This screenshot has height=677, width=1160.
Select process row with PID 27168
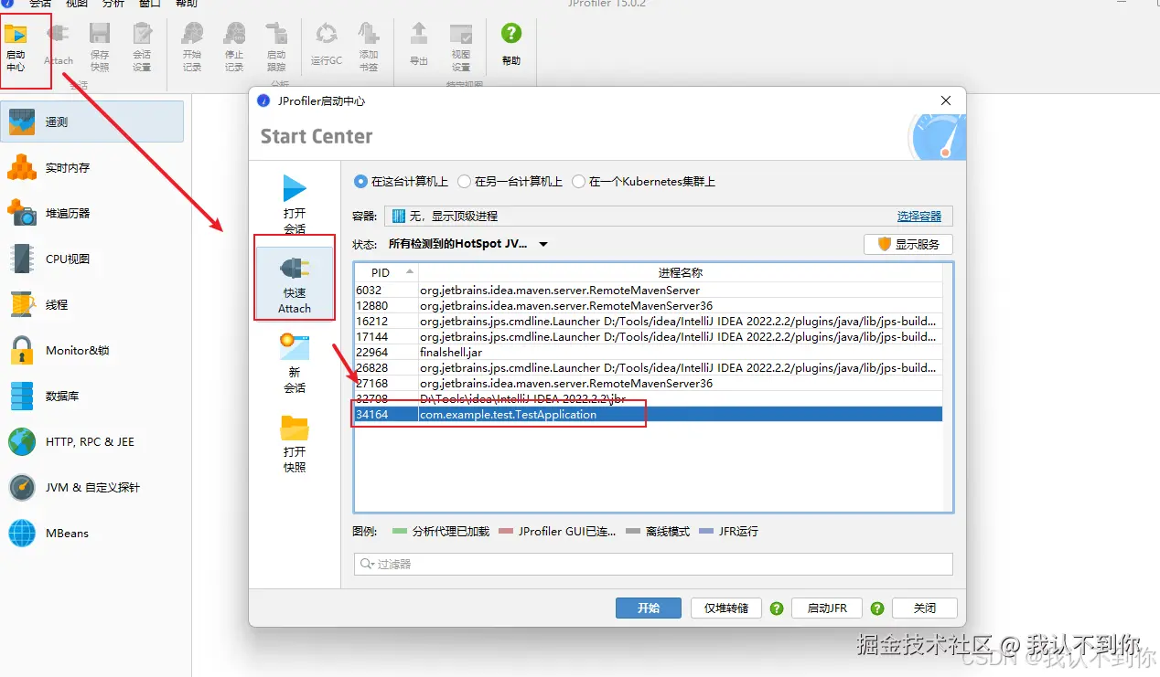coord(649,383)
